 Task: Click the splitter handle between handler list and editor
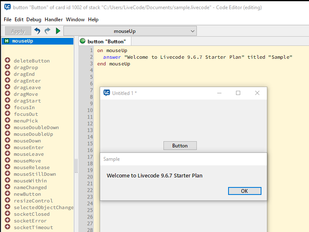click(x=76, y=166)
